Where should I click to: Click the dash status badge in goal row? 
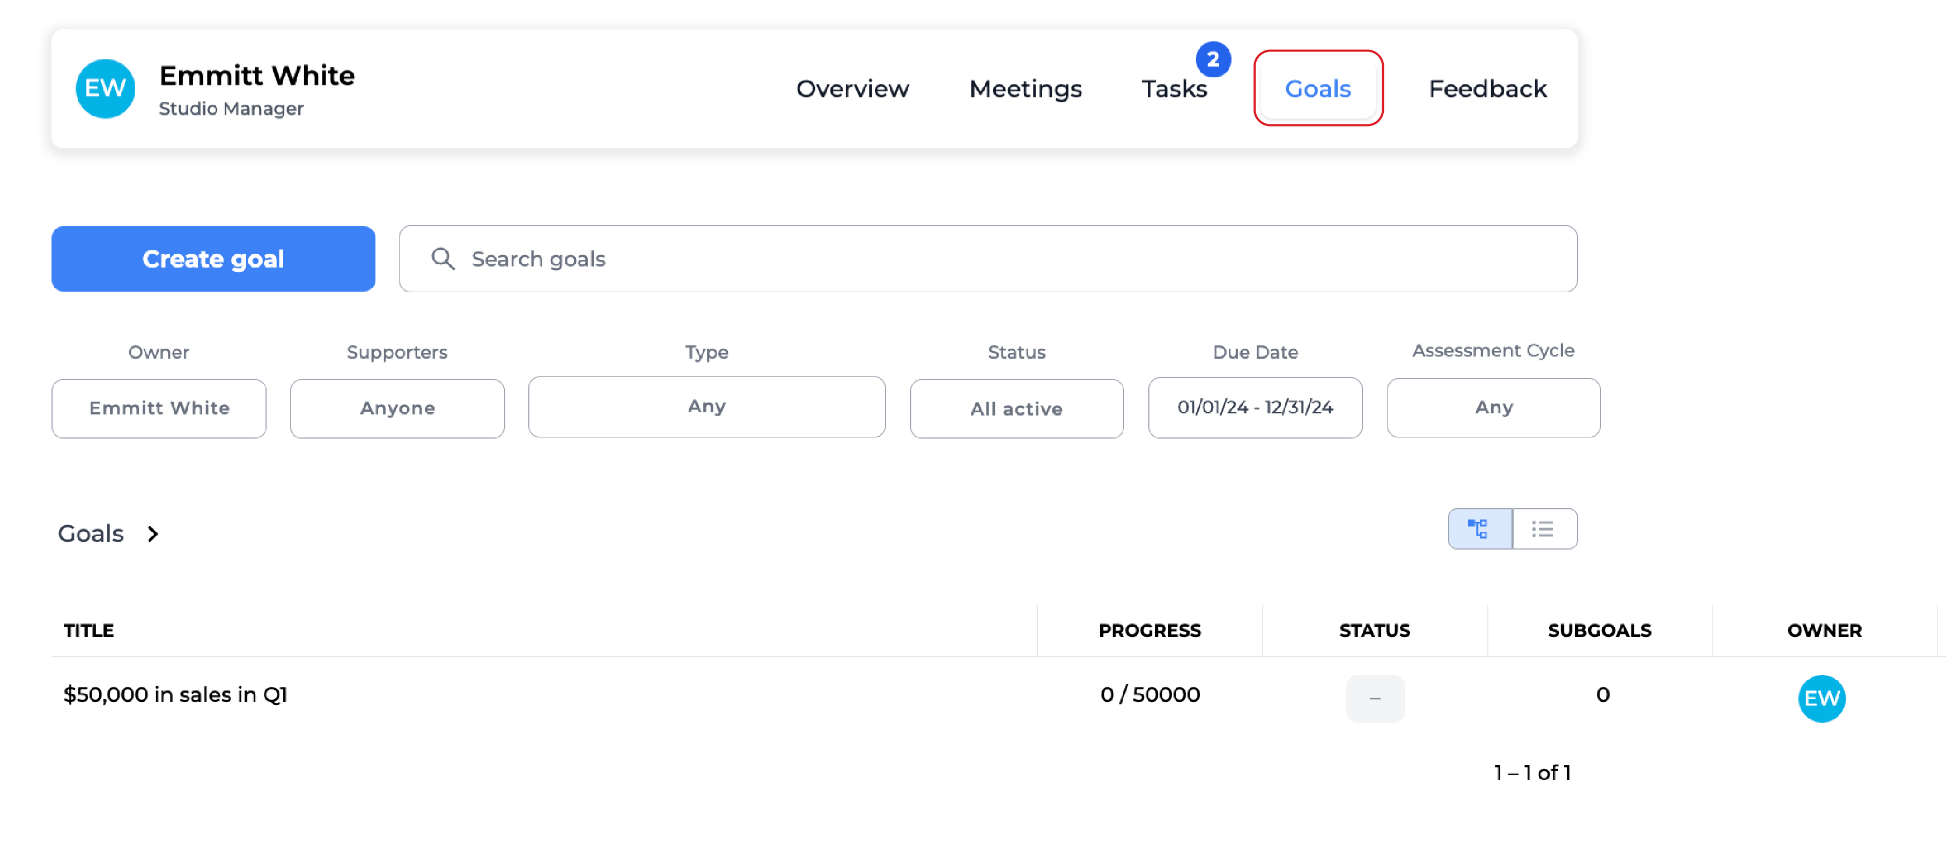click(1374, 698)
